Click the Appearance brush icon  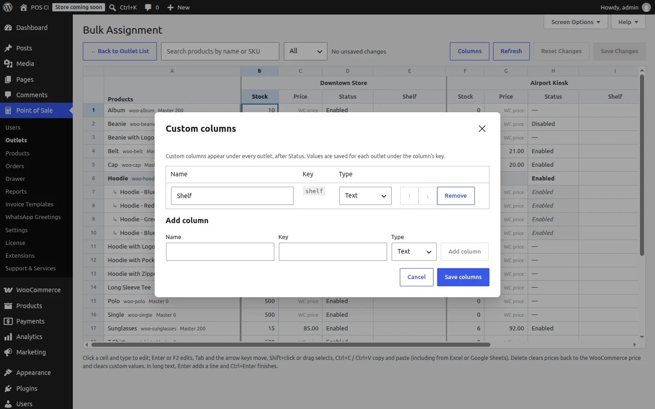[8, 373]
